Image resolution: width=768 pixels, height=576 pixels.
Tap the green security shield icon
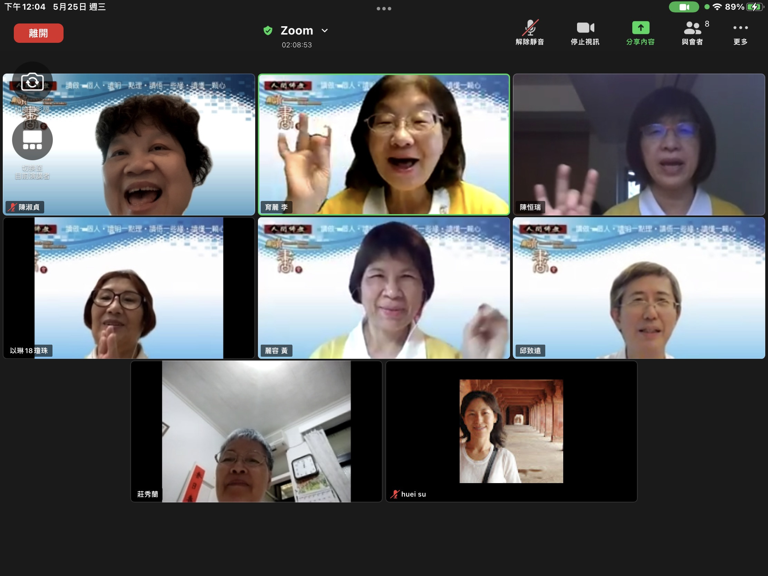tap(268, 30)
